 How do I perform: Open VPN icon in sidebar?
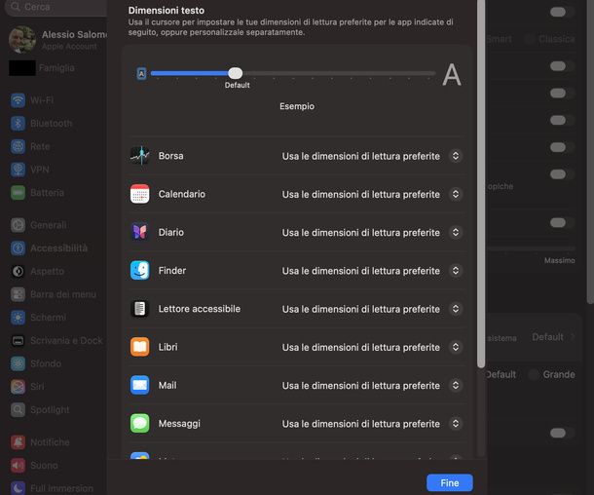point(18,170)
